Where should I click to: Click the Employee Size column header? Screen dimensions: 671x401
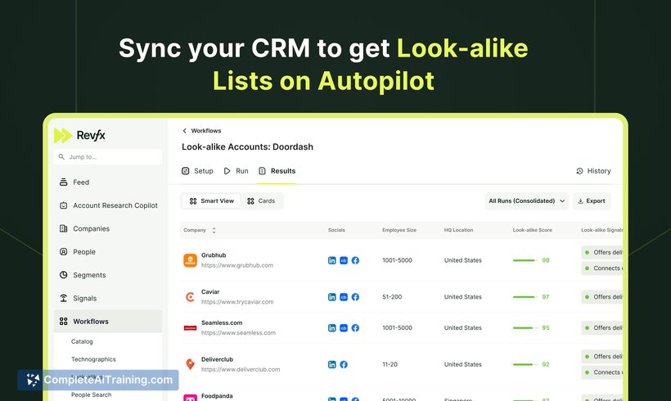[399, 230]
